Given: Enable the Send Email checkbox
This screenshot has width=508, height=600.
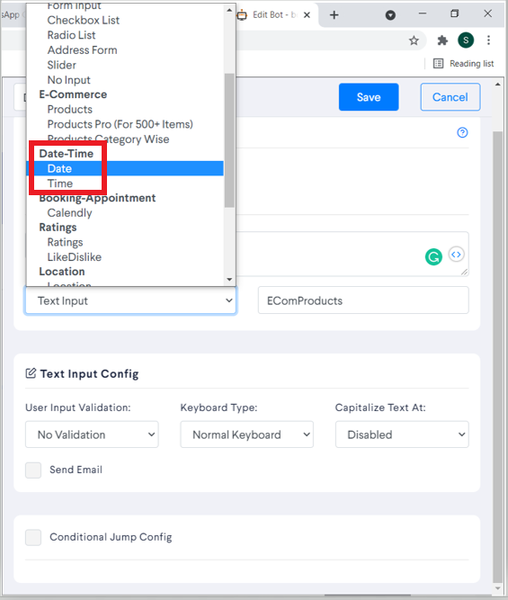Looking at the screenshot, I should pyautogui.click(x=33, y=470).
